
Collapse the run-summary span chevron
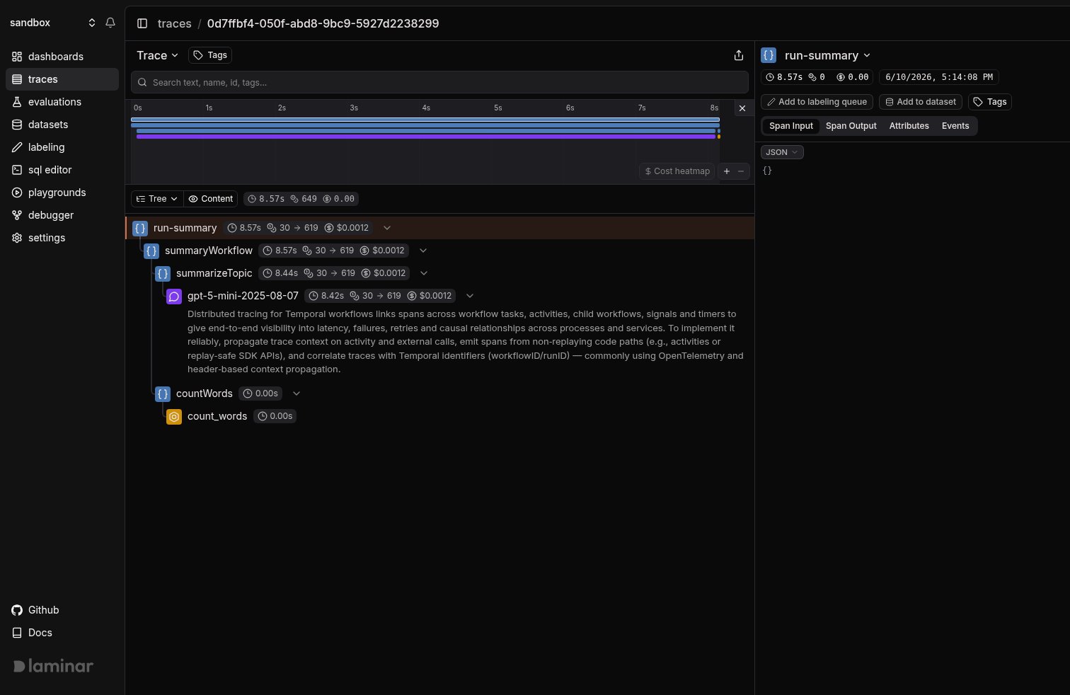point(387,228)
